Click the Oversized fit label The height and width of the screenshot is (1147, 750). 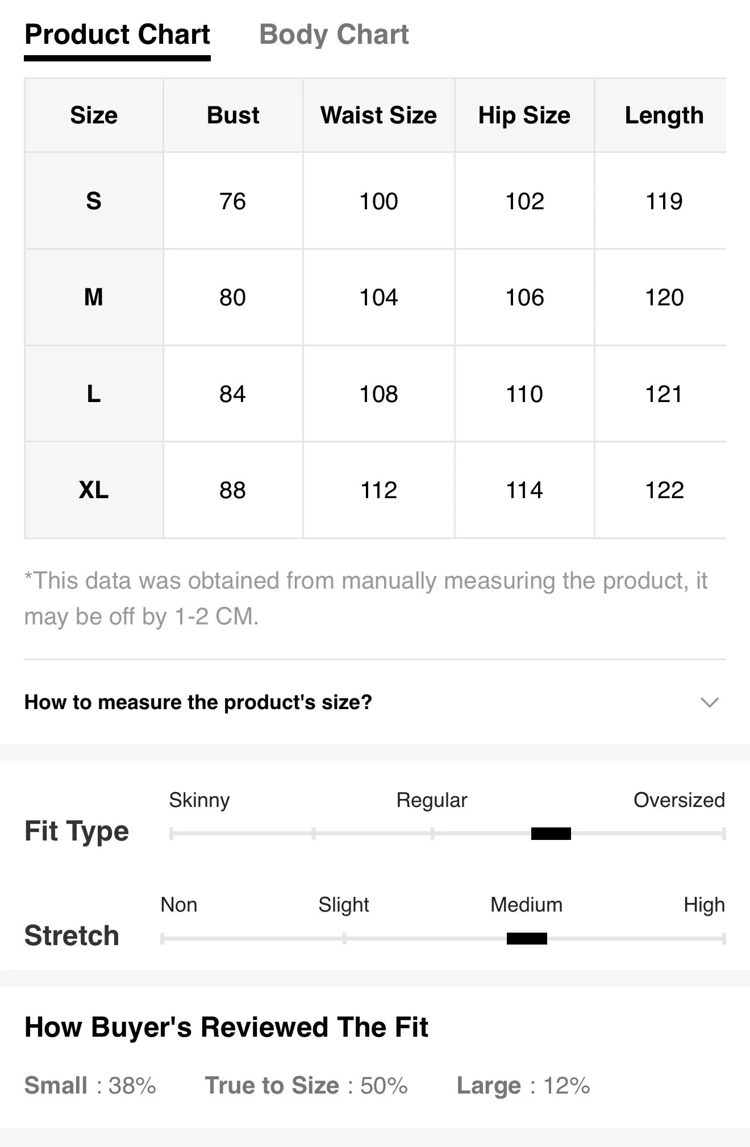(x=679, y=800)
